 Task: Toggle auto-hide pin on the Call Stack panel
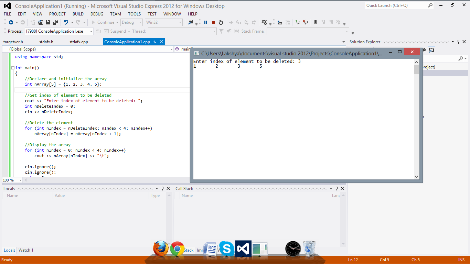click(337, 188)
